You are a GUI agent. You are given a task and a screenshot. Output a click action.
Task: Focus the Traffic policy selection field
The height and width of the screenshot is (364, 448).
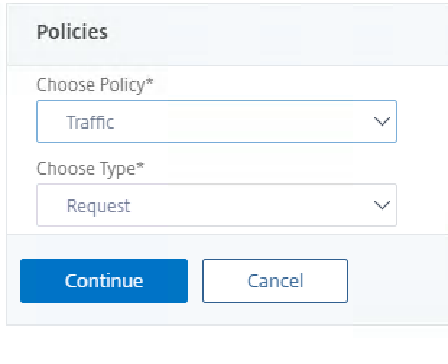pos(216,121)
